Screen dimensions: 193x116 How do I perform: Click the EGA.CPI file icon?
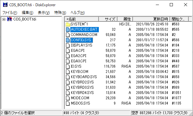(x=68, y=51)
